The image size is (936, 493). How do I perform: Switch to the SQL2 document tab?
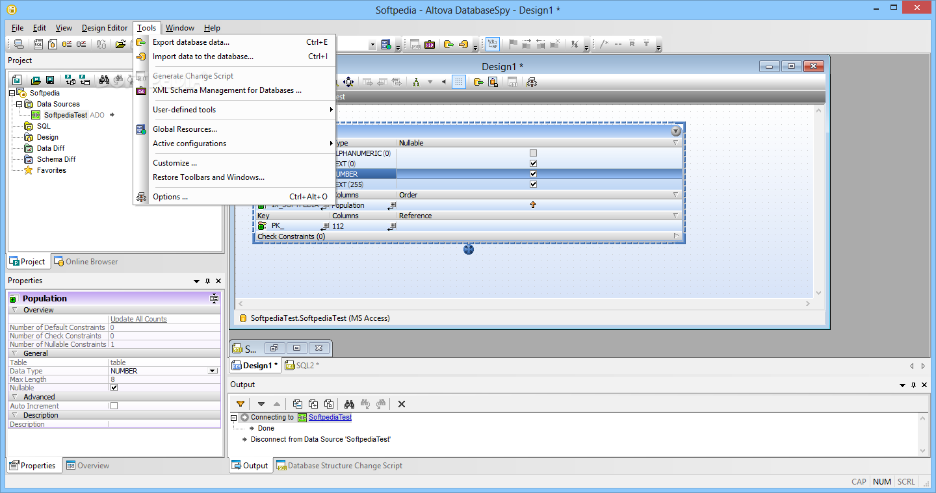(302, 366)
